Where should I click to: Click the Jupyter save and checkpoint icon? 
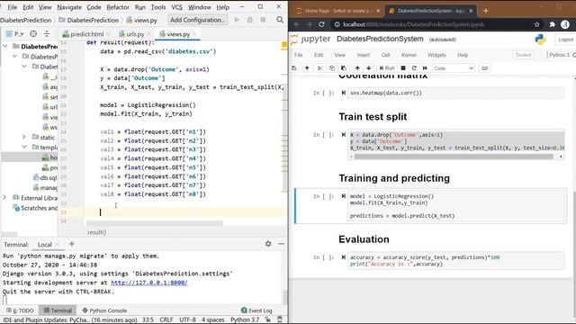294,68
